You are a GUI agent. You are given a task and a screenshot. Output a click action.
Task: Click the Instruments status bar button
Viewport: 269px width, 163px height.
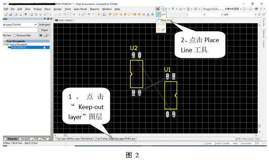pyautogui.click(x=246, y=143)
